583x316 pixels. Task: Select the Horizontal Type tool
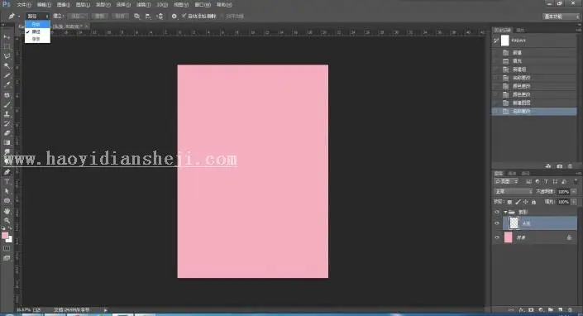[7, 181]
